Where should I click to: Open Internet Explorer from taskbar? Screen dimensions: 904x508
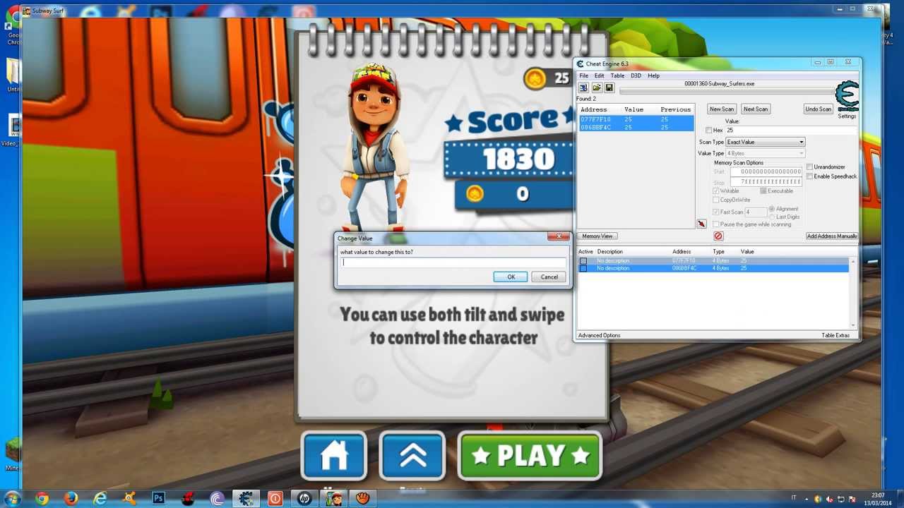(100, 499)
